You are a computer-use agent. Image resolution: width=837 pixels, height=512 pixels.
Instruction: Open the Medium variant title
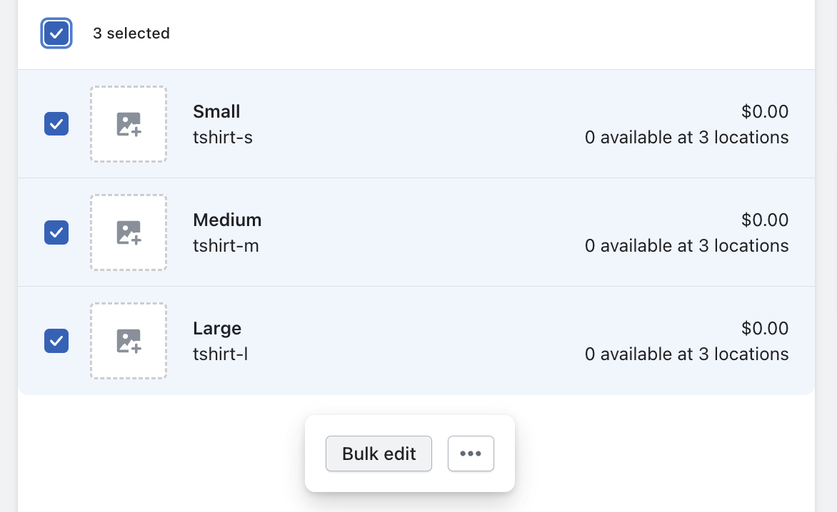(x=227, y=220)
